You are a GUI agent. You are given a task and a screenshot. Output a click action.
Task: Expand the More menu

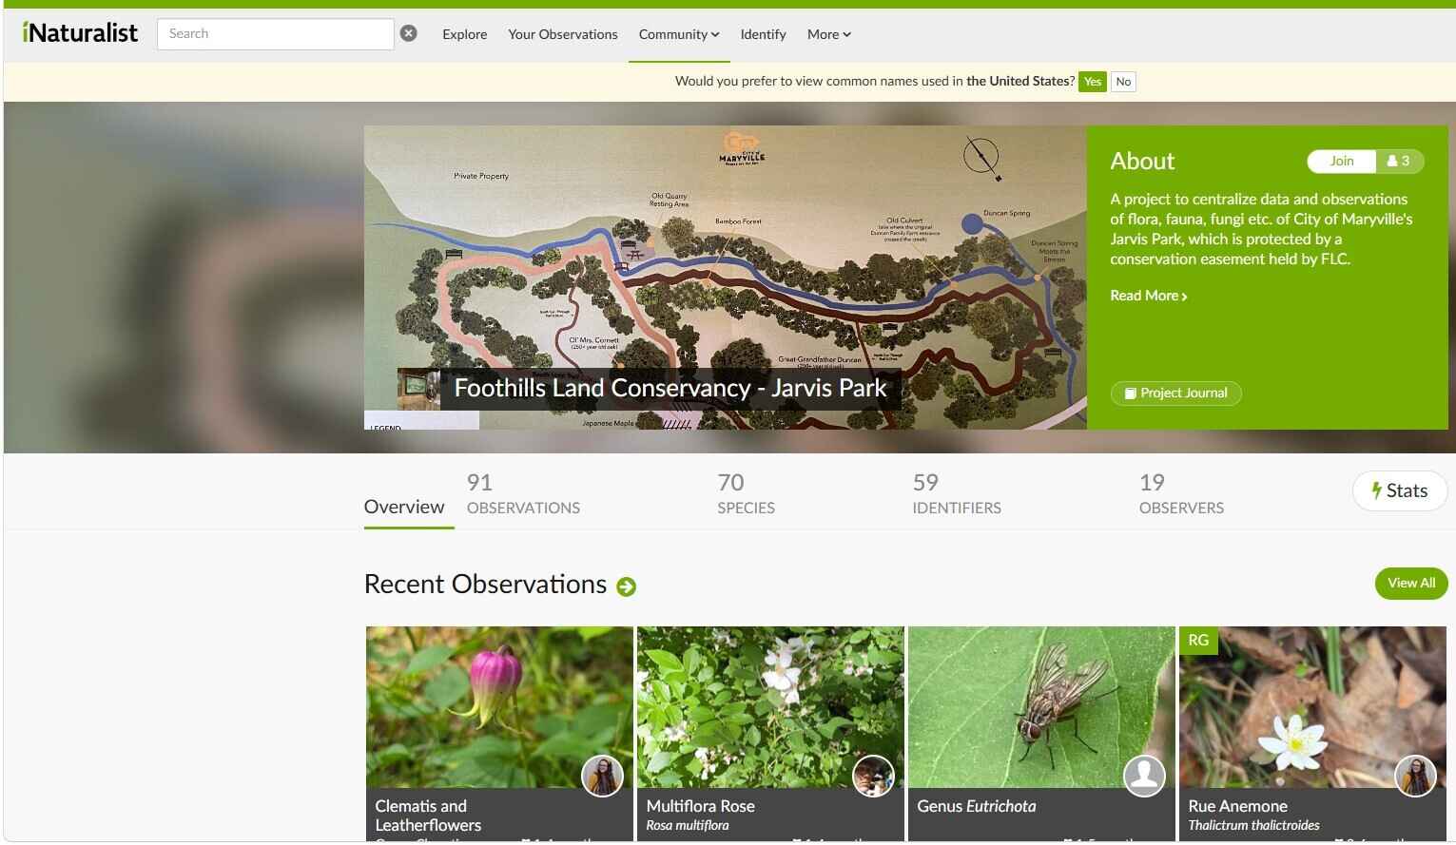coord(829,34)
